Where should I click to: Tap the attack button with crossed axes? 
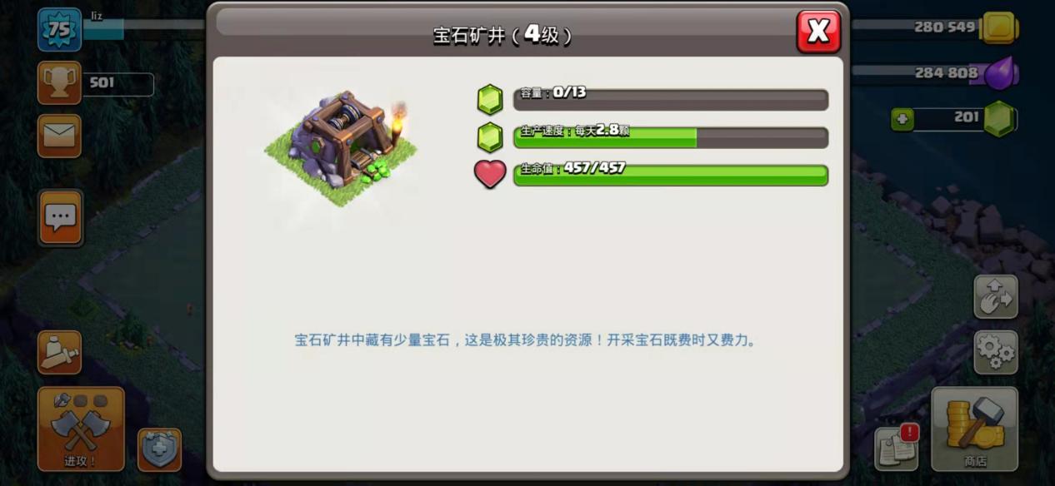click(81, 429)
